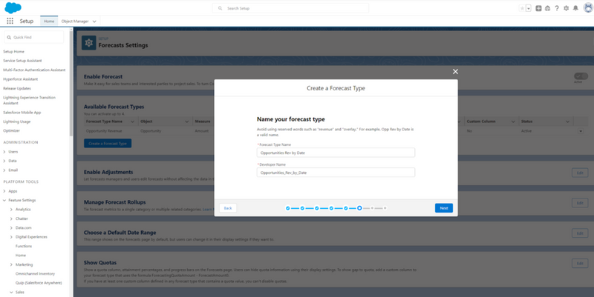Select the first completed wizard step
Screen dimensions: 594x297
point(288,208)
